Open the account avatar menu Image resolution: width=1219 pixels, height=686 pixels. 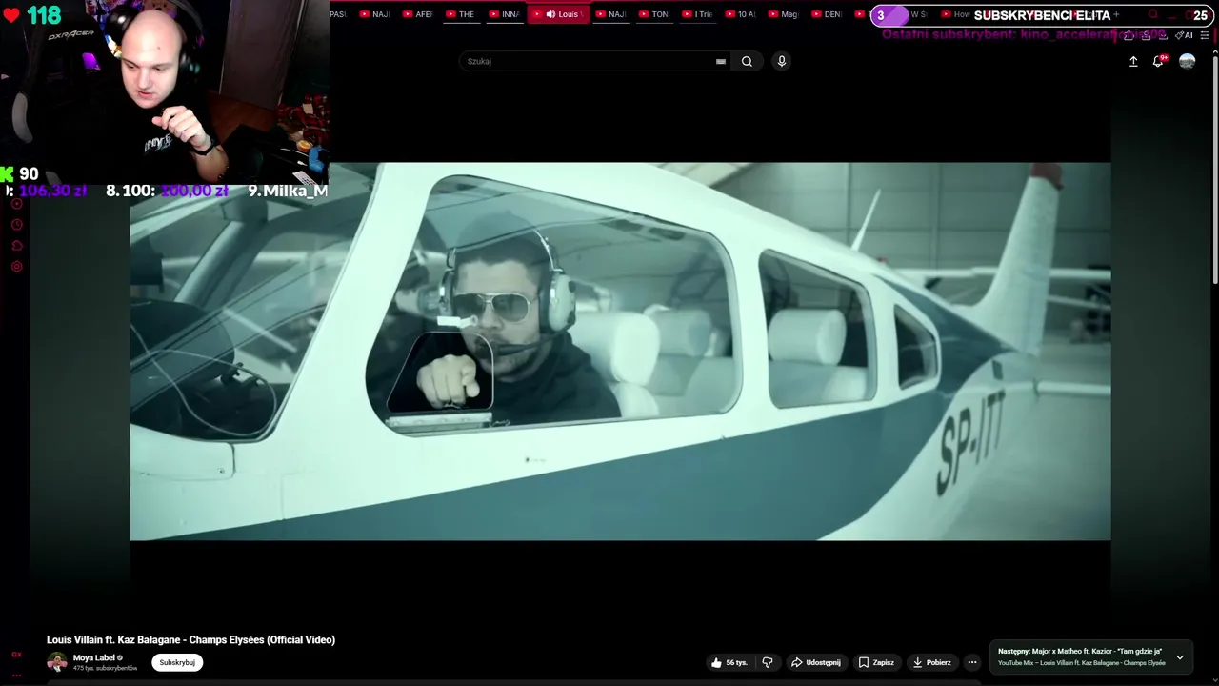[1187, 61]
